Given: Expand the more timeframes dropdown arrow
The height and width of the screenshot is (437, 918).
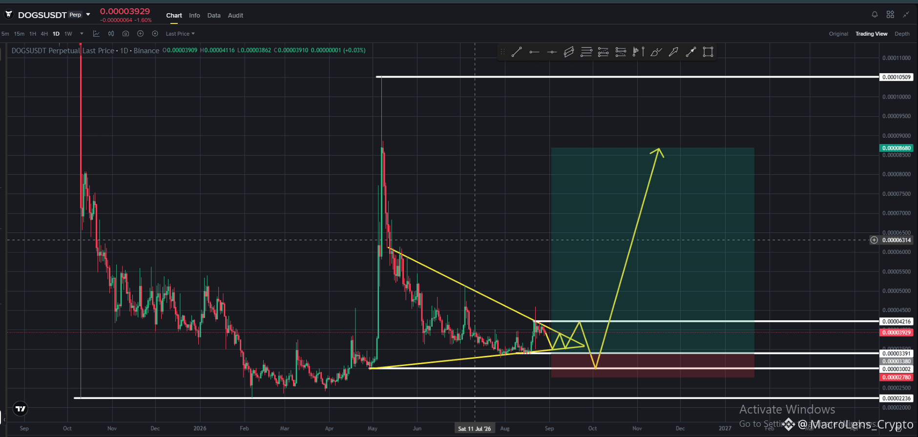Looking at the screenshot, I should click(x=82, y=34).
